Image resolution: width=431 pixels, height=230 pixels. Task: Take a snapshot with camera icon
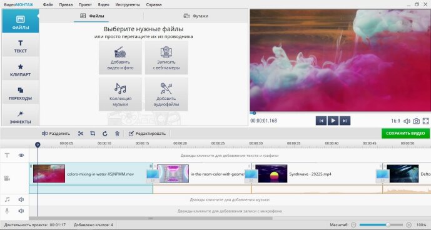click(417, 121)
